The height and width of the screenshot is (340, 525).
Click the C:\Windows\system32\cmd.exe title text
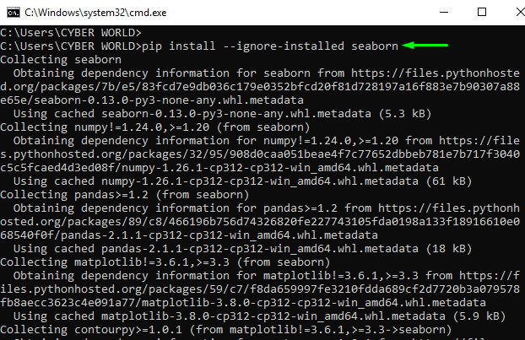(95, 13)
